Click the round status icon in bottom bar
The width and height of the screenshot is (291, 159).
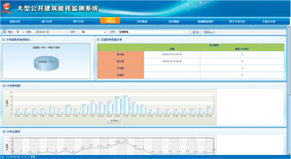2,157
